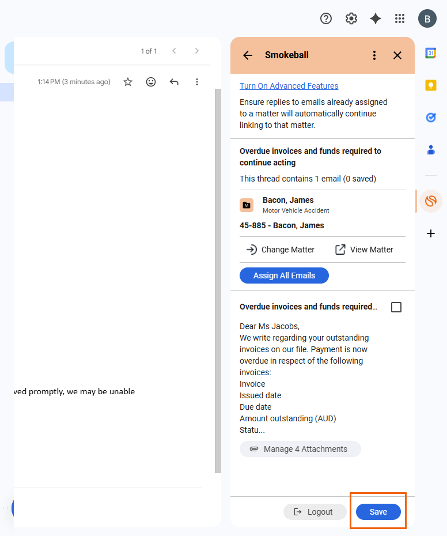Open Smokeball panel three-dot options menu
Viewport: 447px width, 536px height.
374,55
